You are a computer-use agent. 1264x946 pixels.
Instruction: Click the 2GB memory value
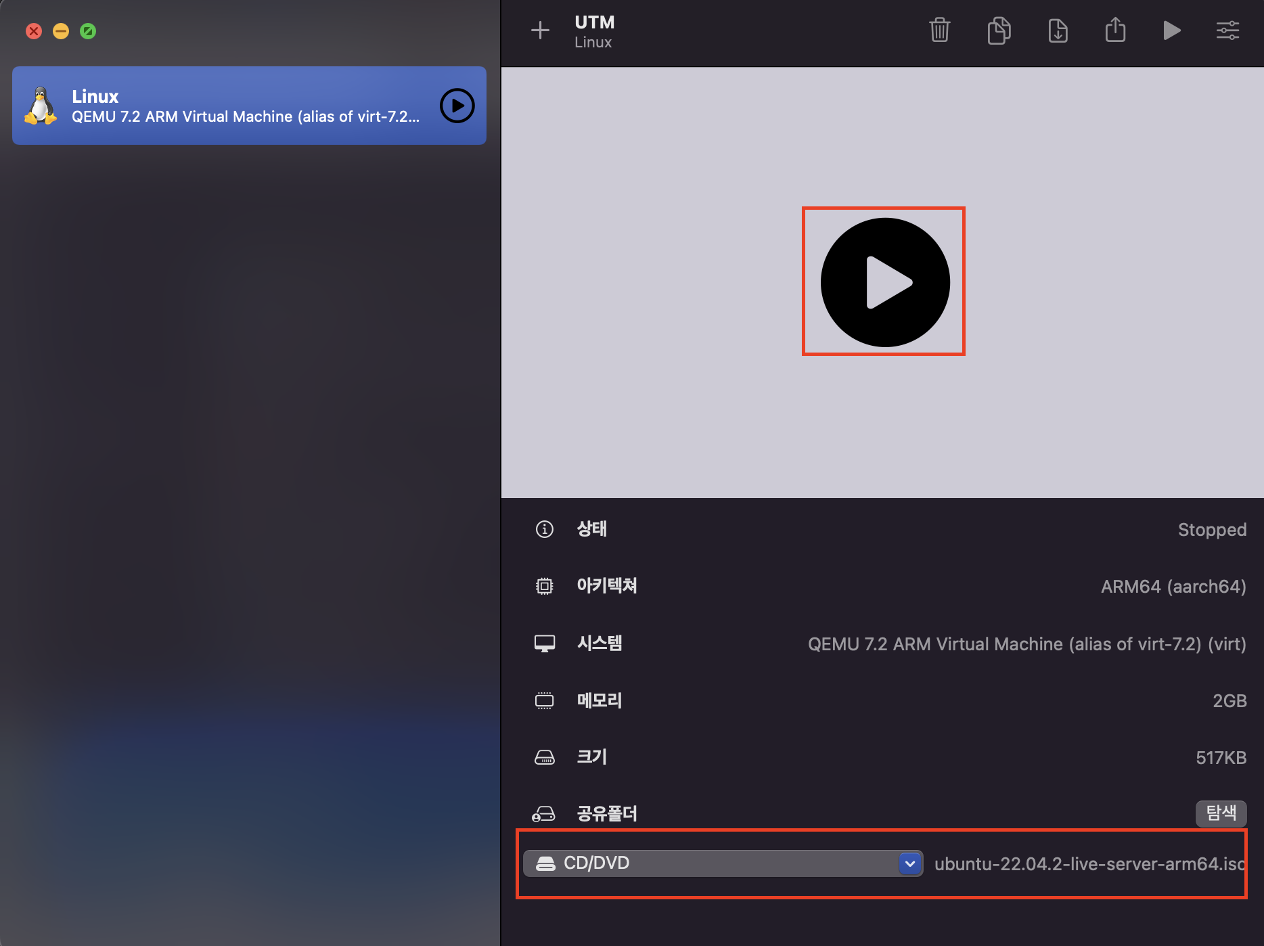[1229, 701]
